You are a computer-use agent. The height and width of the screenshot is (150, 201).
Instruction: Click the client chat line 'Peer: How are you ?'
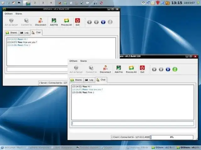coord(87,89)
